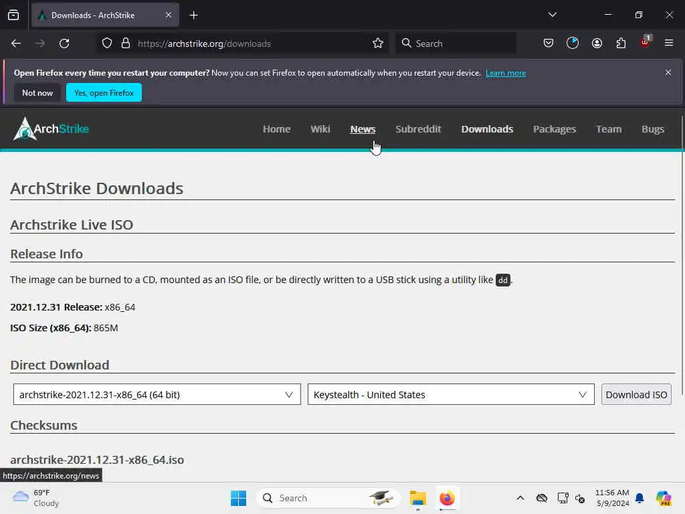The image size is (685, 514).
Task: View site info via the padlock icon
Action: [x=126, y=44]
